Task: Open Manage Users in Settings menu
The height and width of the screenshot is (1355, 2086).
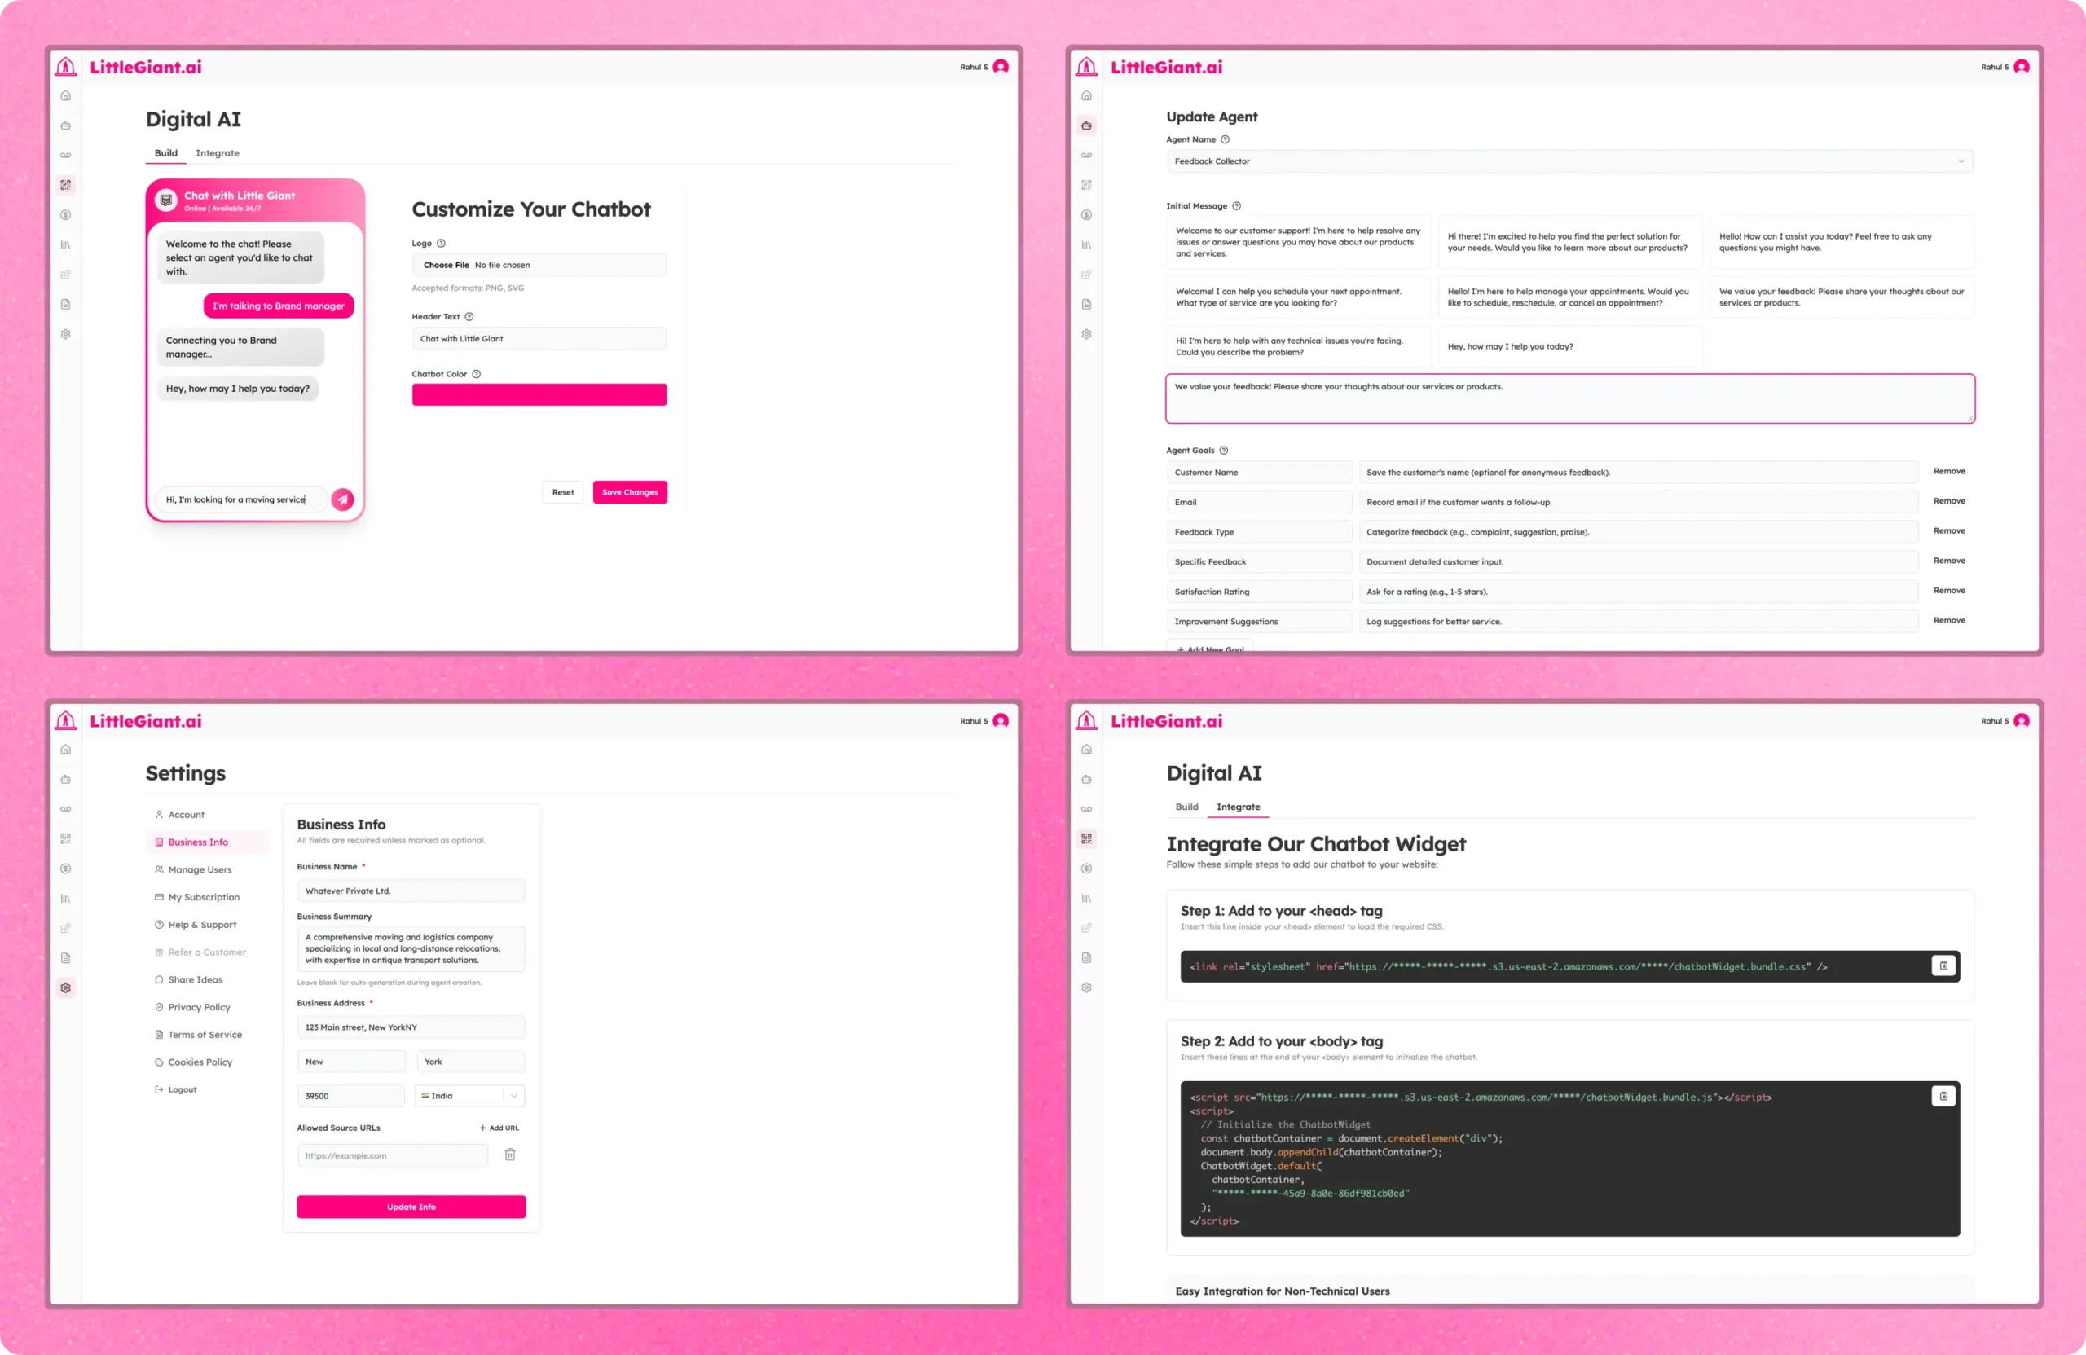Action: pyautogui.click(x=200, y=869)
